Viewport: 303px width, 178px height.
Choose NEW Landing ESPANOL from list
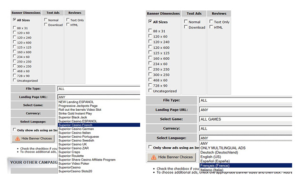pos(99,102)
